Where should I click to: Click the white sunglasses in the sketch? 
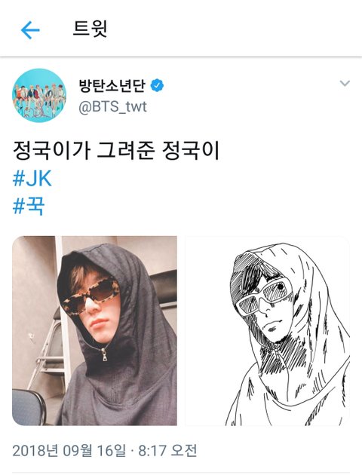(x=263, y=296)
